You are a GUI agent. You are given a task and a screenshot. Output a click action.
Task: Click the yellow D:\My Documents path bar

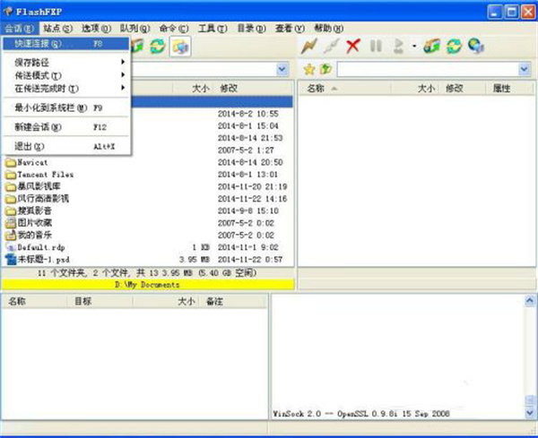147,284
